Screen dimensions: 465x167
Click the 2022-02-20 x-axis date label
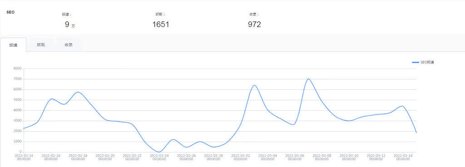tap(105, 157)
